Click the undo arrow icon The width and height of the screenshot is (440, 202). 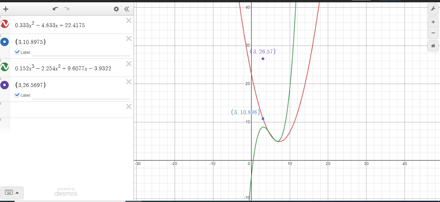click(x=55, y=9)
